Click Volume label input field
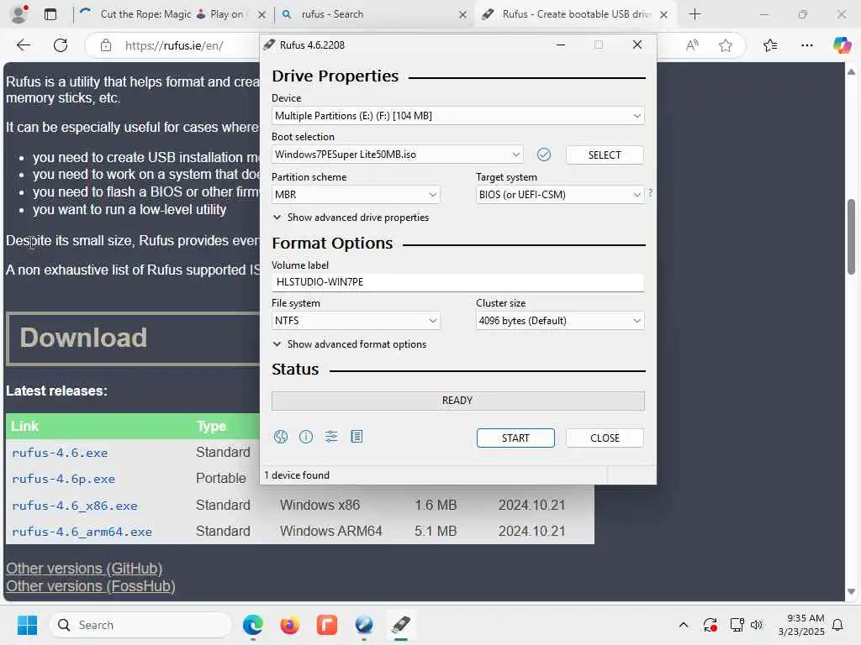Viewport: 861px width, 645px height. coord(458,282)
